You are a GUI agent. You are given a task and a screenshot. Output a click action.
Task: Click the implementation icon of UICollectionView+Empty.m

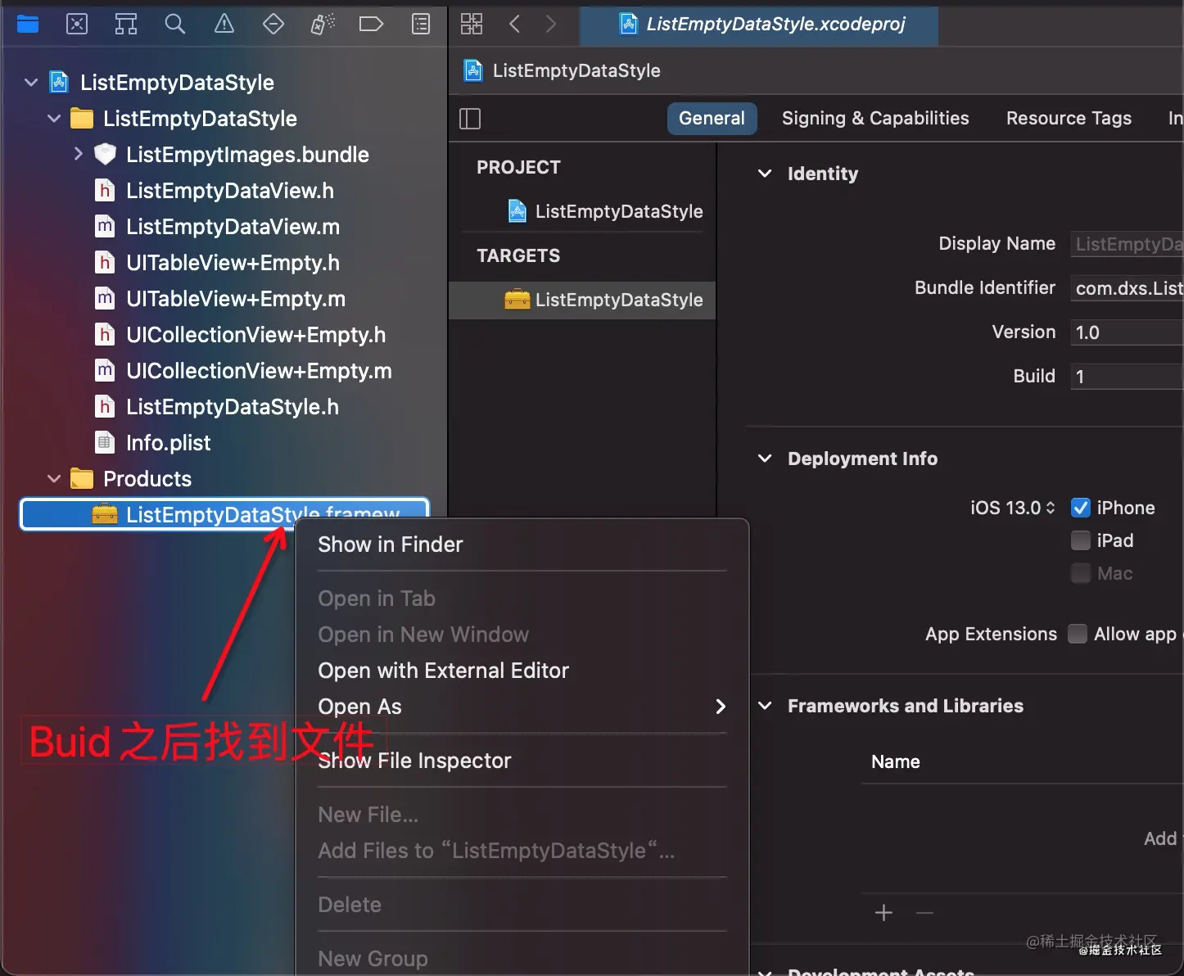[x=105, y=371]
